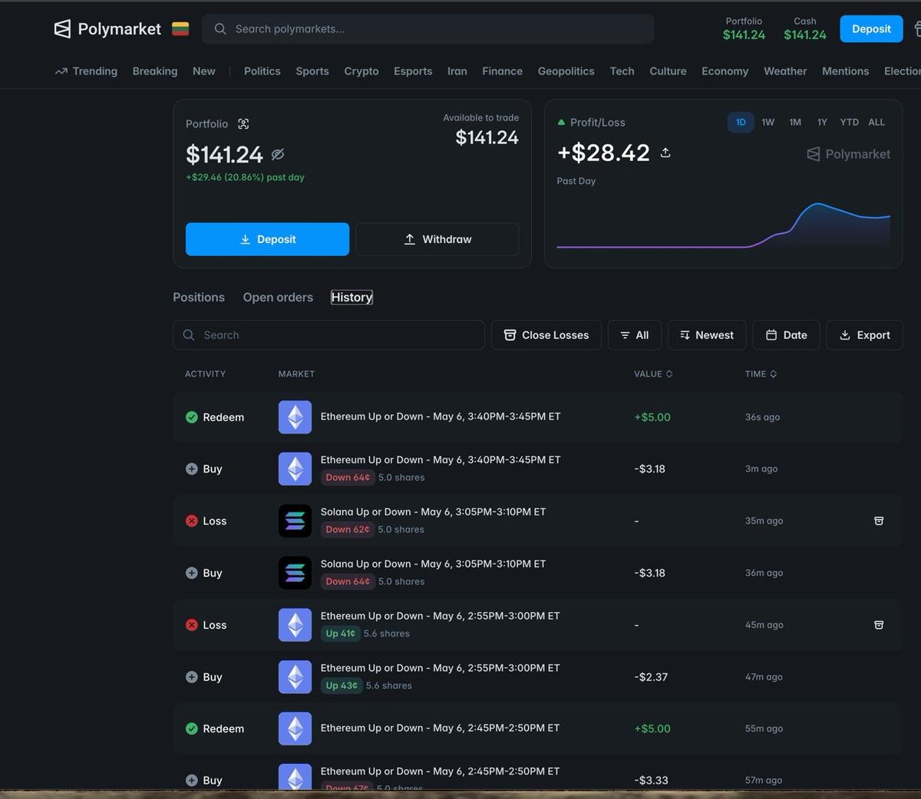Open the Newest sort dropdown

click(707, 335)
